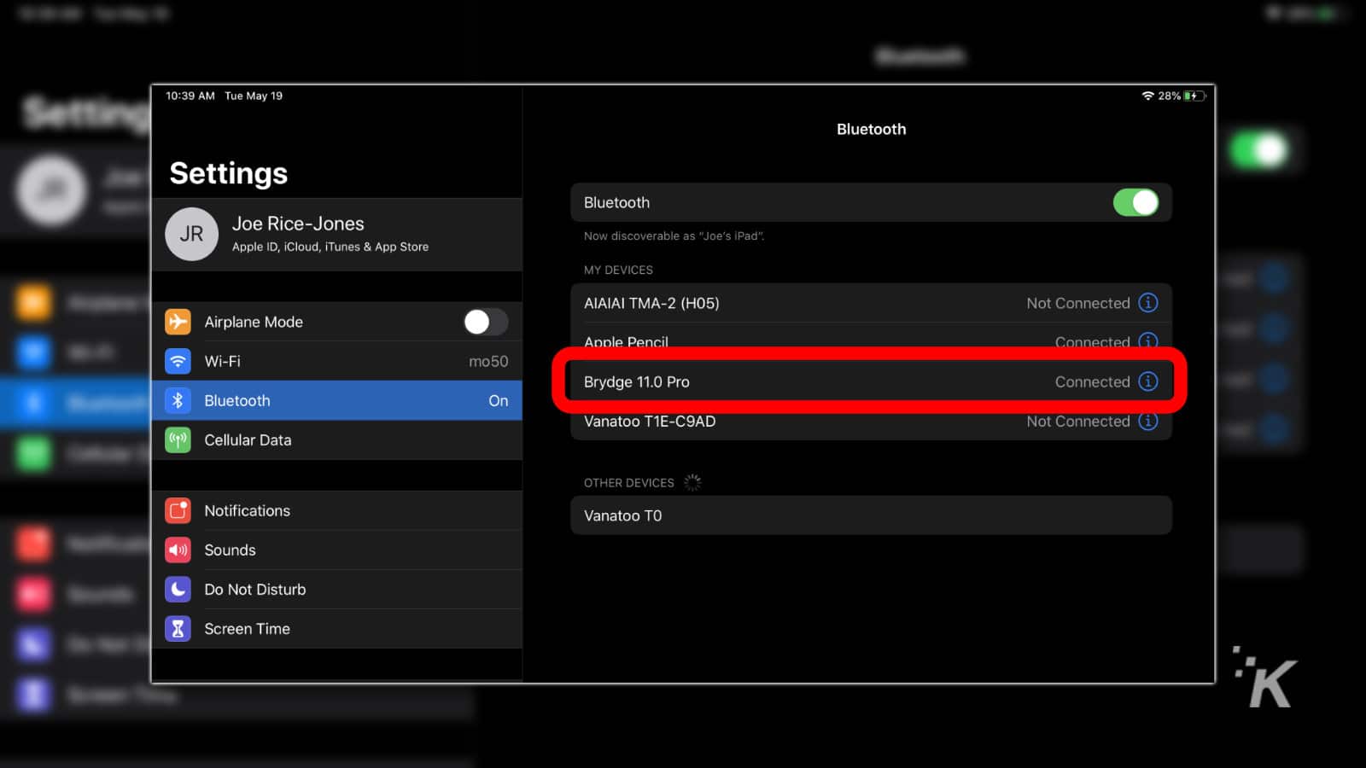Tap the Notifications red icon
The height and width of the screenshot is (768, 1366).
178,510
